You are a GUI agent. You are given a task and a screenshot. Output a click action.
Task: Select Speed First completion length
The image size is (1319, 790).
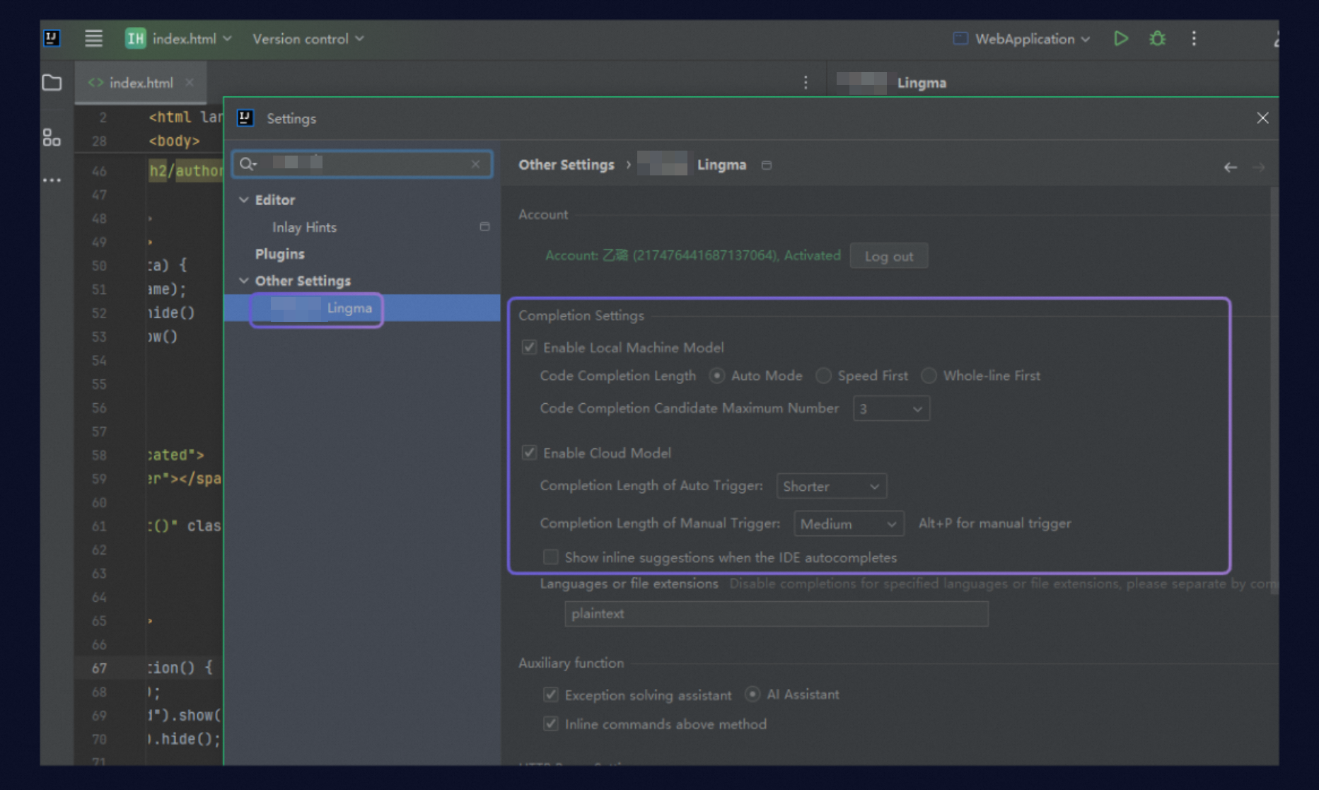823,376
